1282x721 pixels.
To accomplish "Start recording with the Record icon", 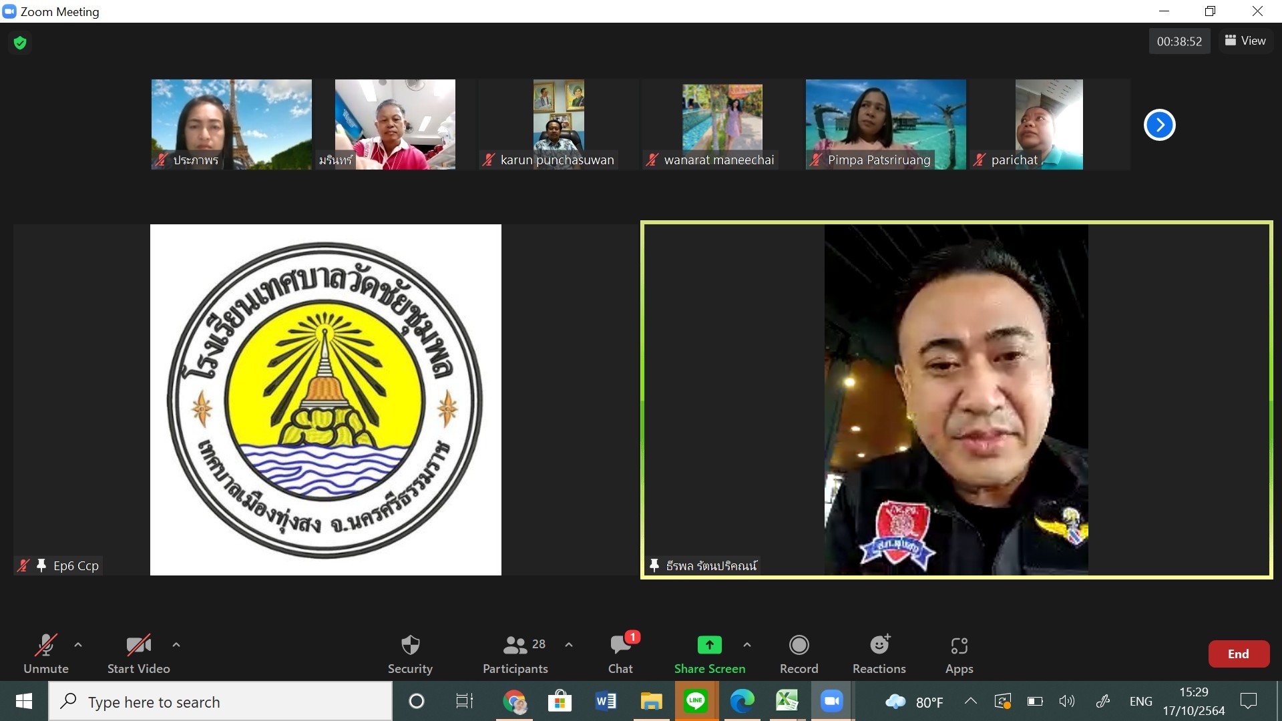I will 799,645.
